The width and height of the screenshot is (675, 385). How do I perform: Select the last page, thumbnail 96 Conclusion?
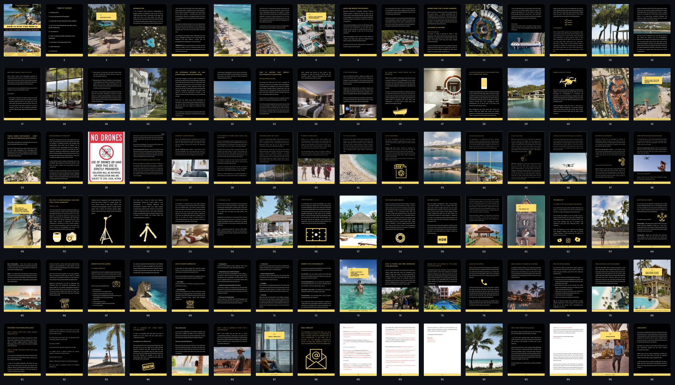652,349
